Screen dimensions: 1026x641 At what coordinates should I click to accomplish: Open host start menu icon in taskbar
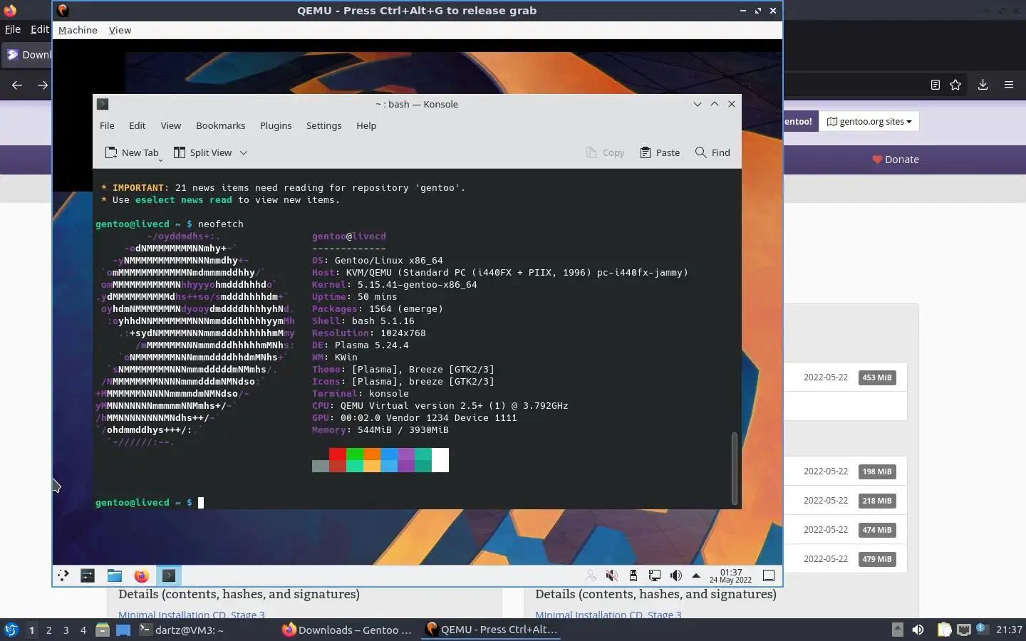click(x=11, y=630)
